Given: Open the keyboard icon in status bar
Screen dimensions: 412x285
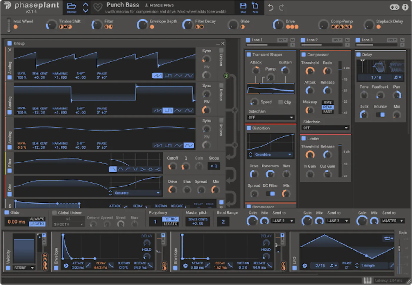Looking at the screenshot, I should pos(368,280).
